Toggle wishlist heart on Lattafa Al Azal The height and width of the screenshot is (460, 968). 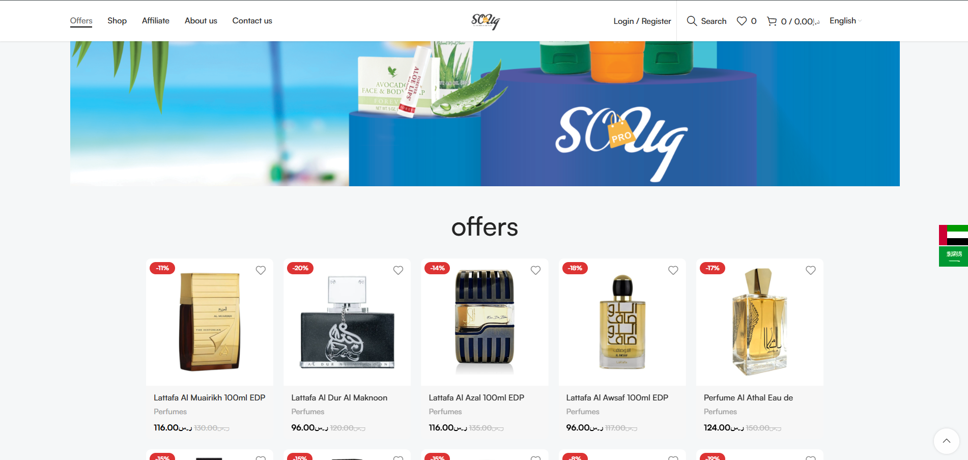535,270
